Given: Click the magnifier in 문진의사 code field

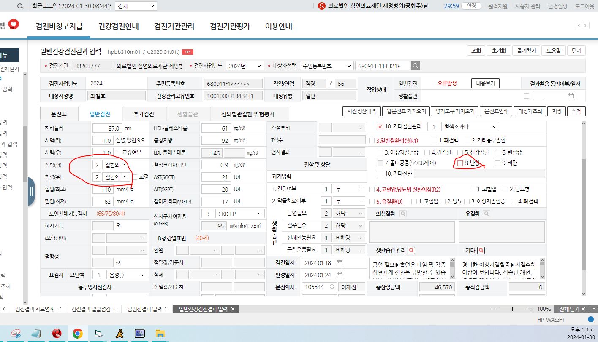Looking at the screenshot, I should point(332,287).
